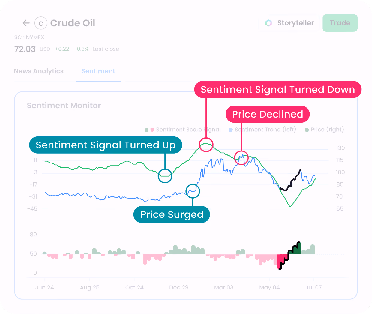This screenshot has width=372, height=314.
Task: Toggle Sentiment Trend (left) legend entry
Action: point(262,130)
